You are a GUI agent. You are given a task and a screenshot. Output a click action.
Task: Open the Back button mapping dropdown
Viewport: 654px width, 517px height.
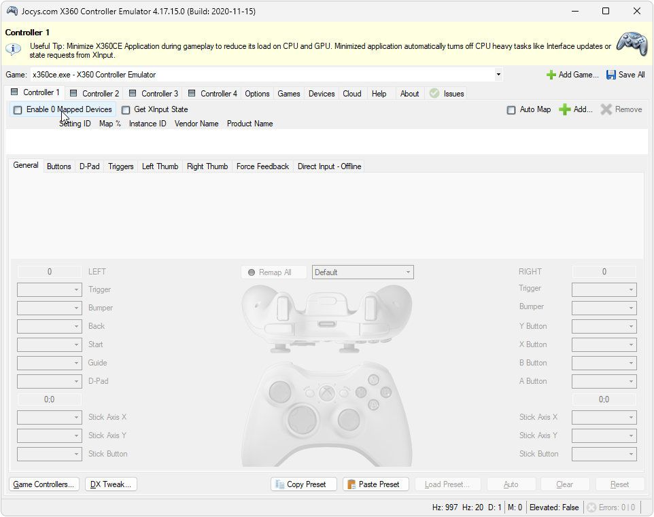click(49, 327)
